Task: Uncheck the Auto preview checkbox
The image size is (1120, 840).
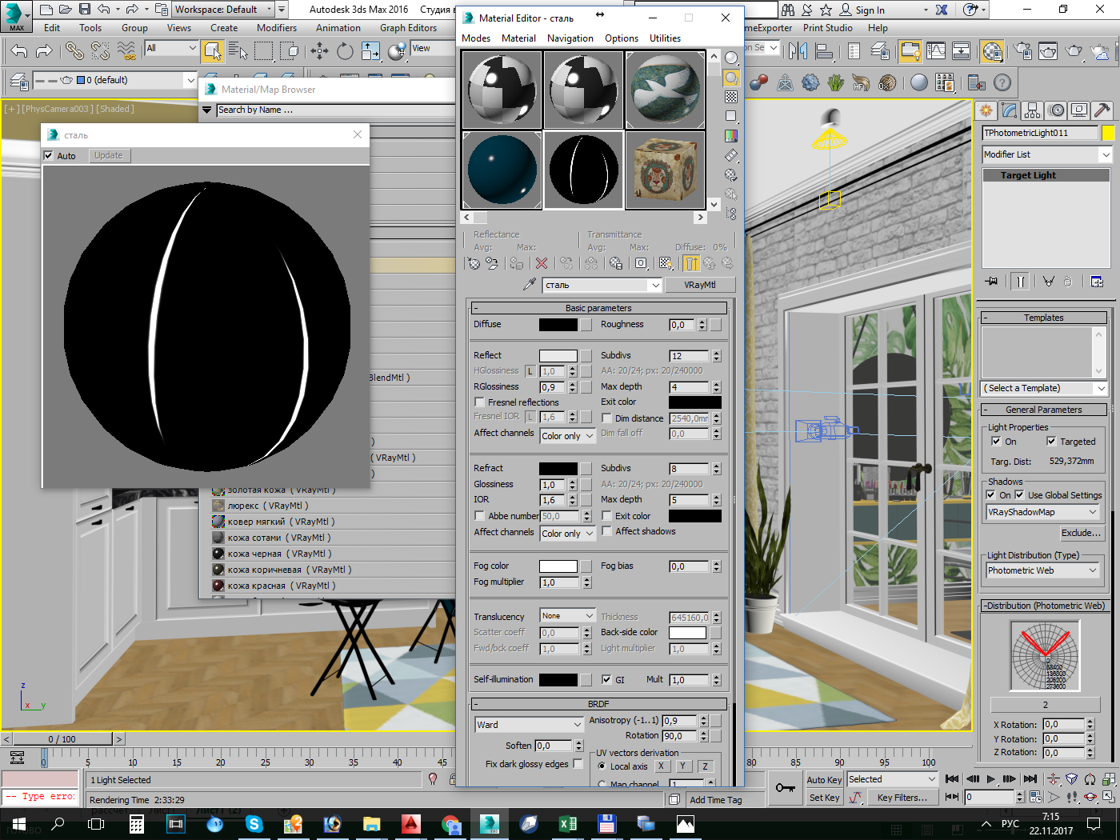Action: point(49,156)
